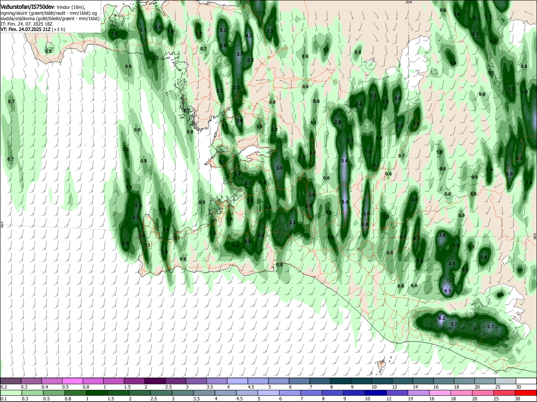This screenshot has height=402, width=537.
Task: Select snow legend swatch starting at 25
Action: [506, 381]
